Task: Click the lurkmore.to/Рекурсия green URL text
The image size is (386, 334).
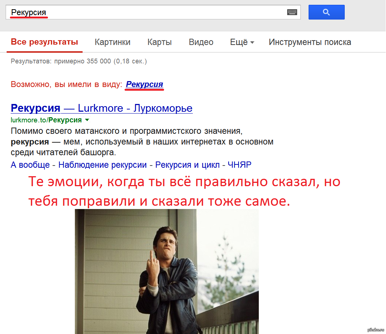Action: [46, 120]
